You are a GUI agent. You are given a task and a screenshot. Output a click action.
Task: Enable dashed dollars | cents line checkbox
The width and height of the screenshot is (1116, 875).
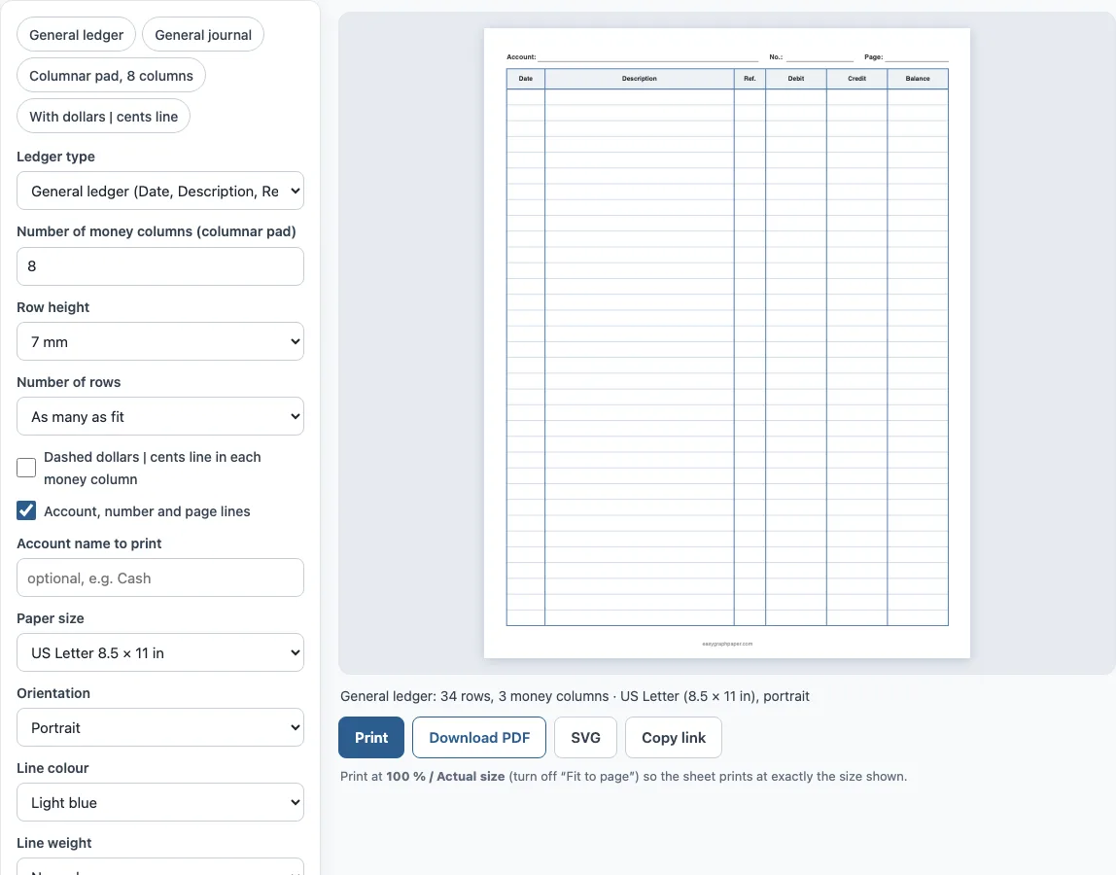26,468
